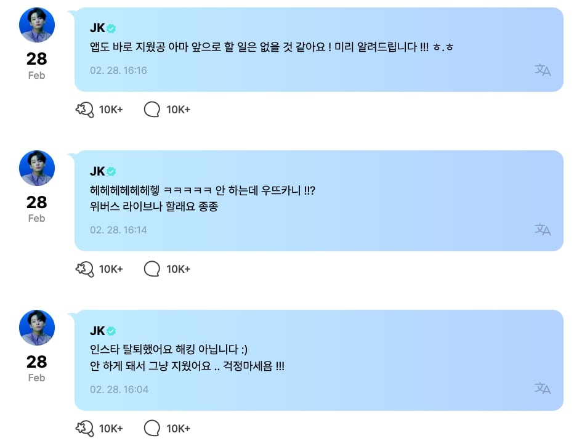Click the cheer icon under the 16:16 post
The width and height of the screenshot is (582, 441).
[84, 110]
